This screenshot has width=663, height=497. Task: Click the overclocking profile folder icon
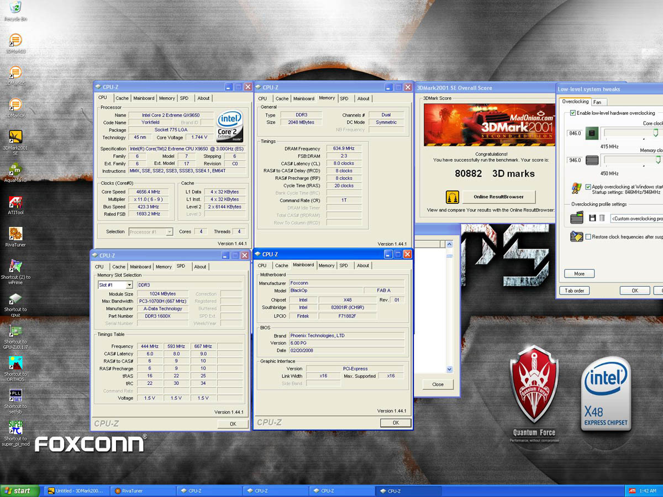click(577, 218)
